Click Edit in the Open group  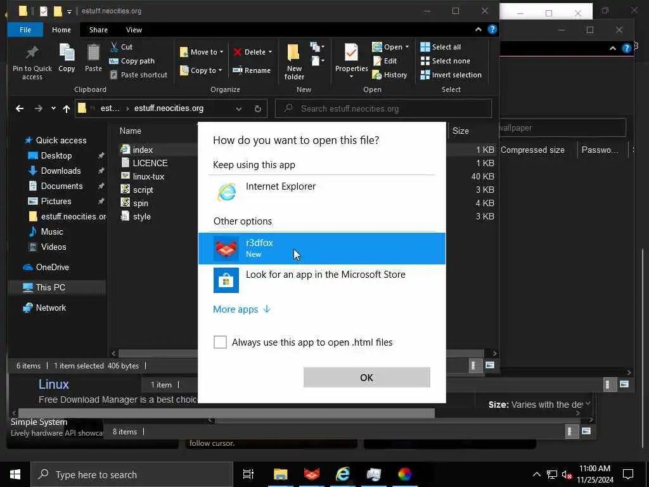385,61
